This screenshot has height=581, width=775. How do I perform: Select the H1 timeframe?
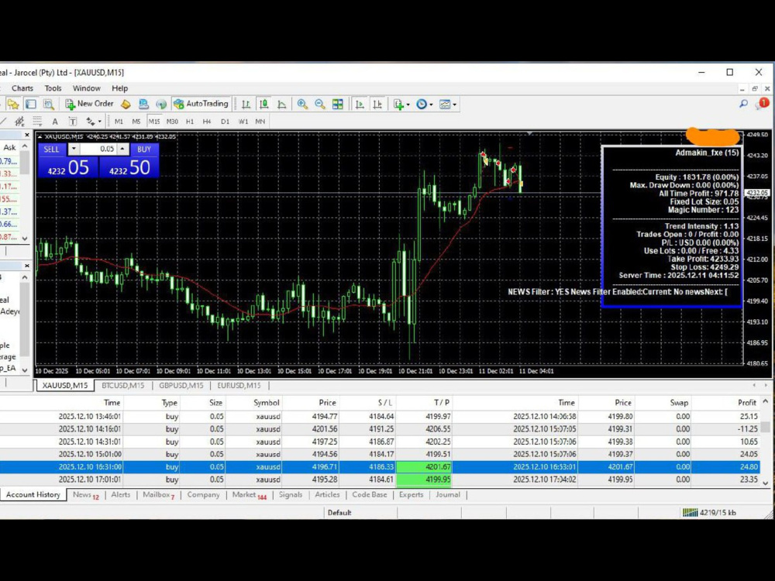click(x=190, y=122)
